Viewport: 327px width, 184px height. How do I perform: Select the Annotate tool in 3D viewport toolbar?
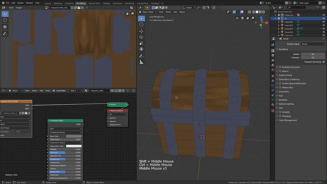pos(141,56)
